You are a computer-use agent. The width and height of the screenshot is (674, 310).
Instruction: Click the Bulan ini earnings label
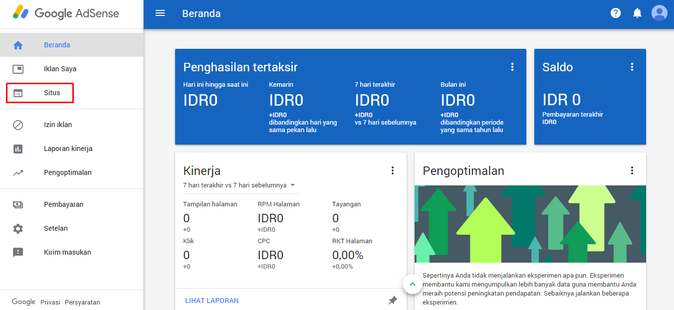click(453, 84)
